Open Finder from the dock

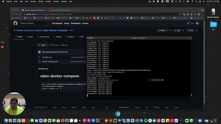[6, 121]
